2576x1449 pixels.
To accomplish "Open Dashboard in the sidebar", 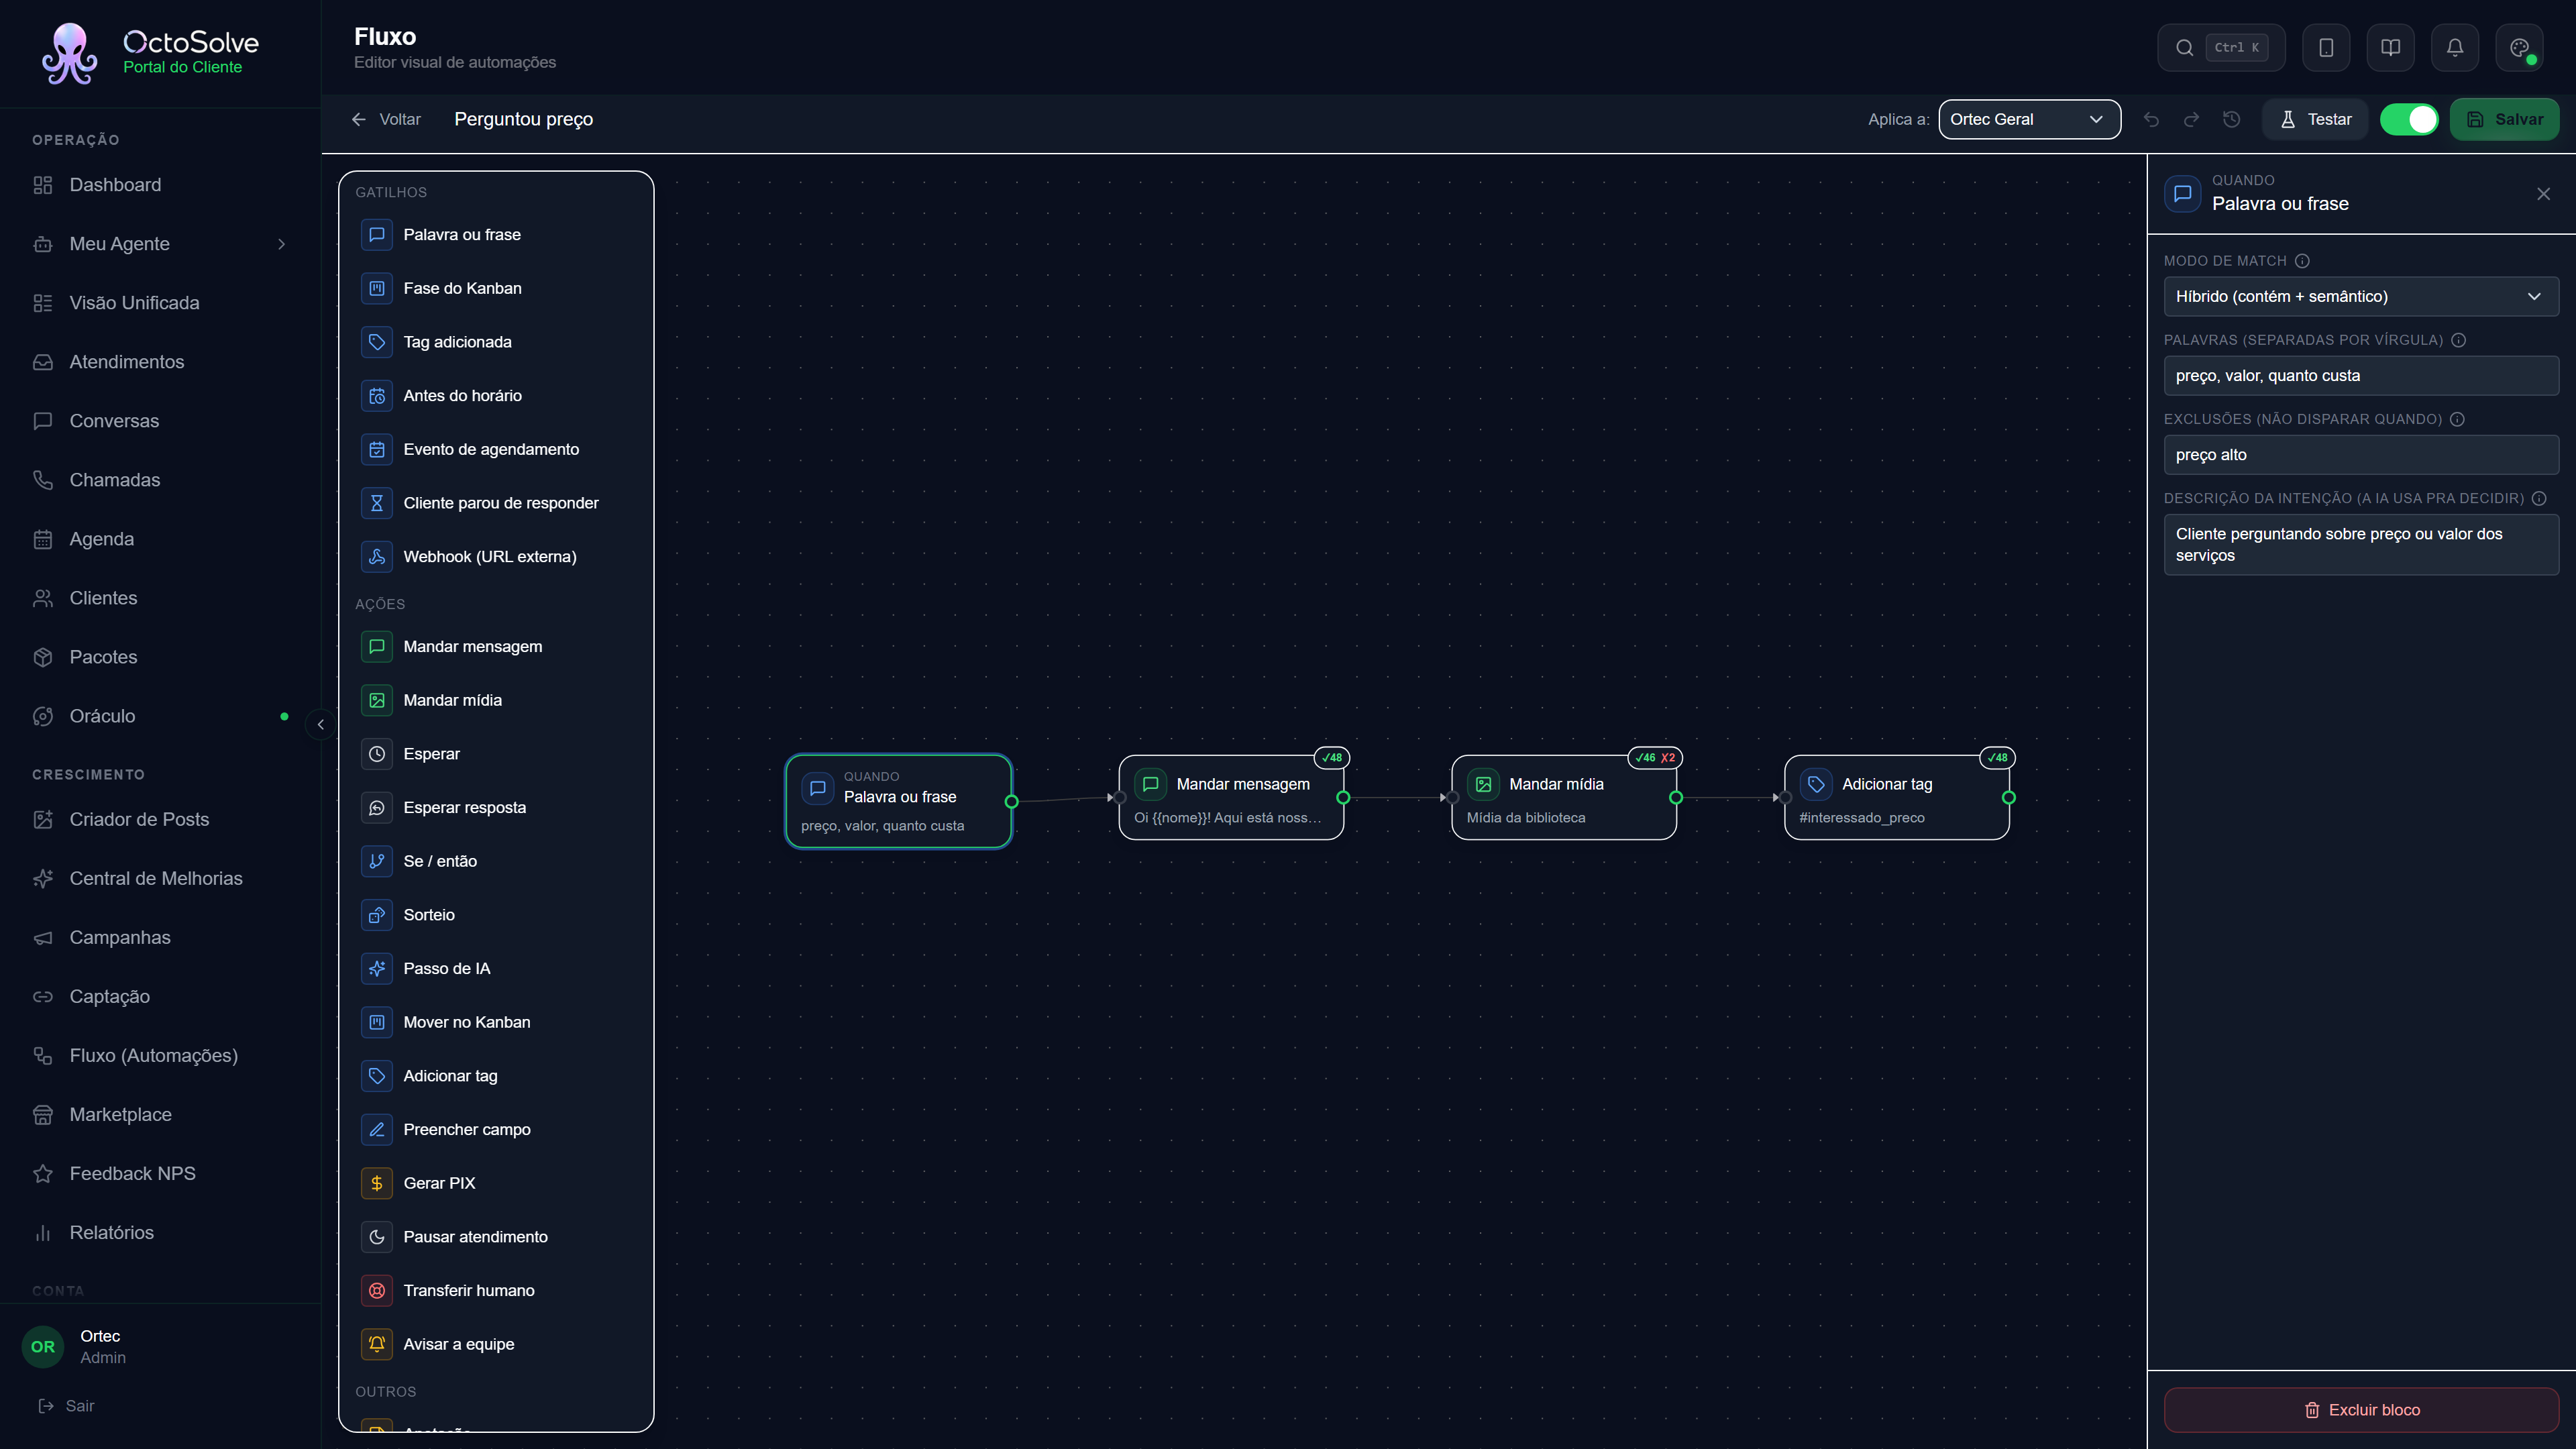I will coord(160,185).
